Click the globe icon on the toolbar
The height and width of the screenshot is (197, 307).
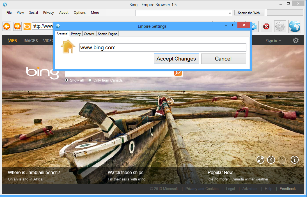click(x=294, y=26)
